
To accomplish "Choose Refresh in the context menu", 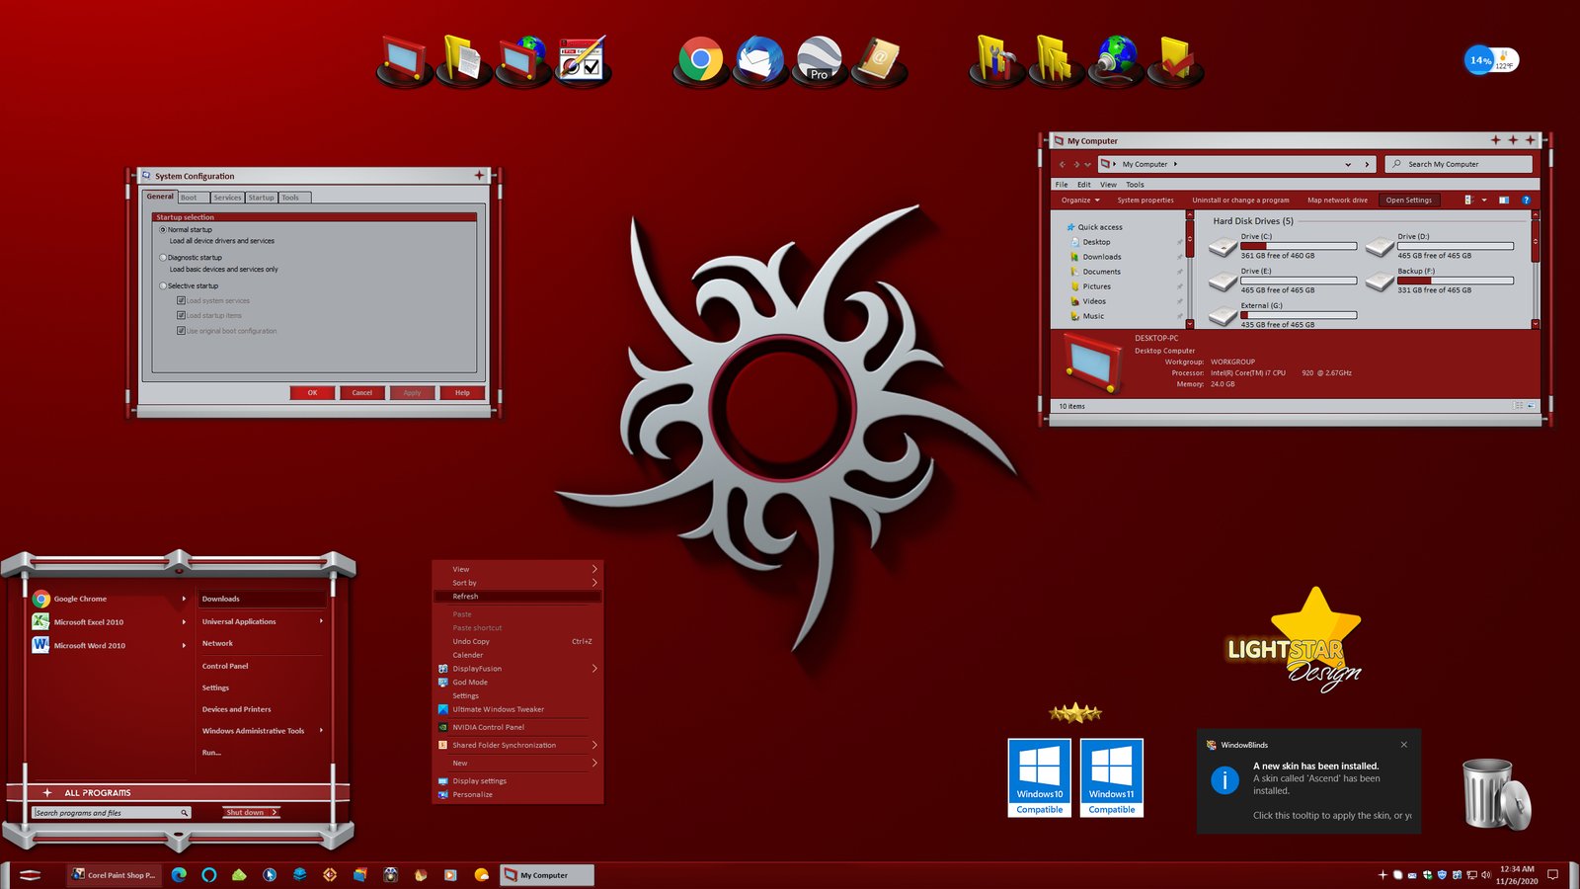I will point(517,597).
